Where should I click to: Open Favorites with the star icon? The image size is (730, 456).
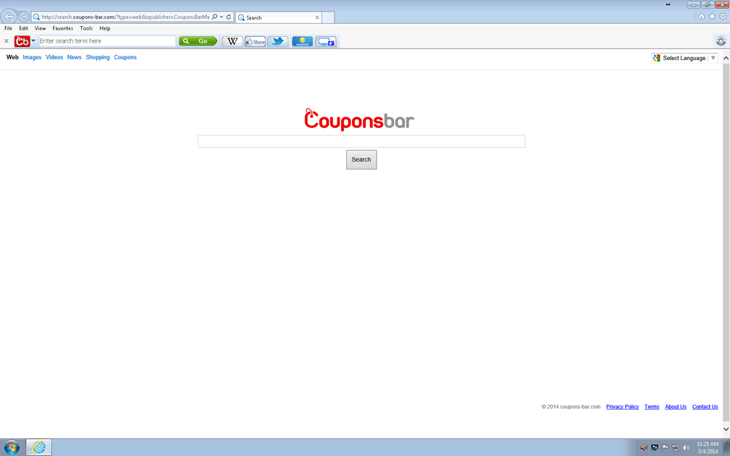point(712,14)
